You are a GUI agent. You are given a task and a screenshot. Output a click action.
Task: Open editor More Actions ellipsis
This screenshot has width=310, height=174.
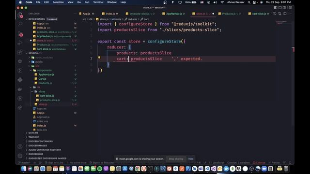(x=290, y=14)
